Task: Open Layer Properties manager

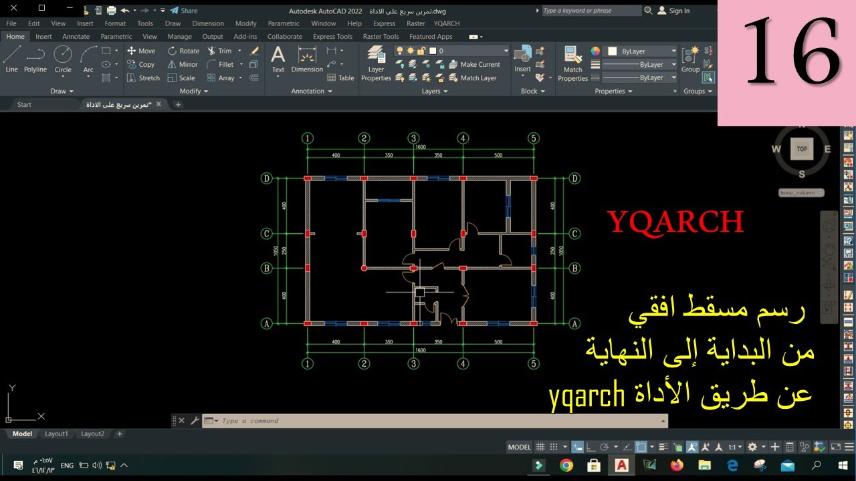Action: point(377,64)
